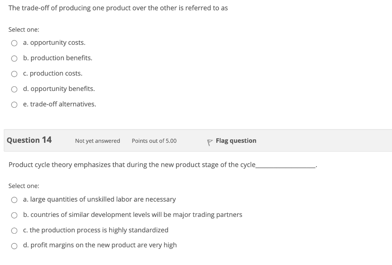
Task: Click the Not yet answered status text
Action: pos(97,141)
